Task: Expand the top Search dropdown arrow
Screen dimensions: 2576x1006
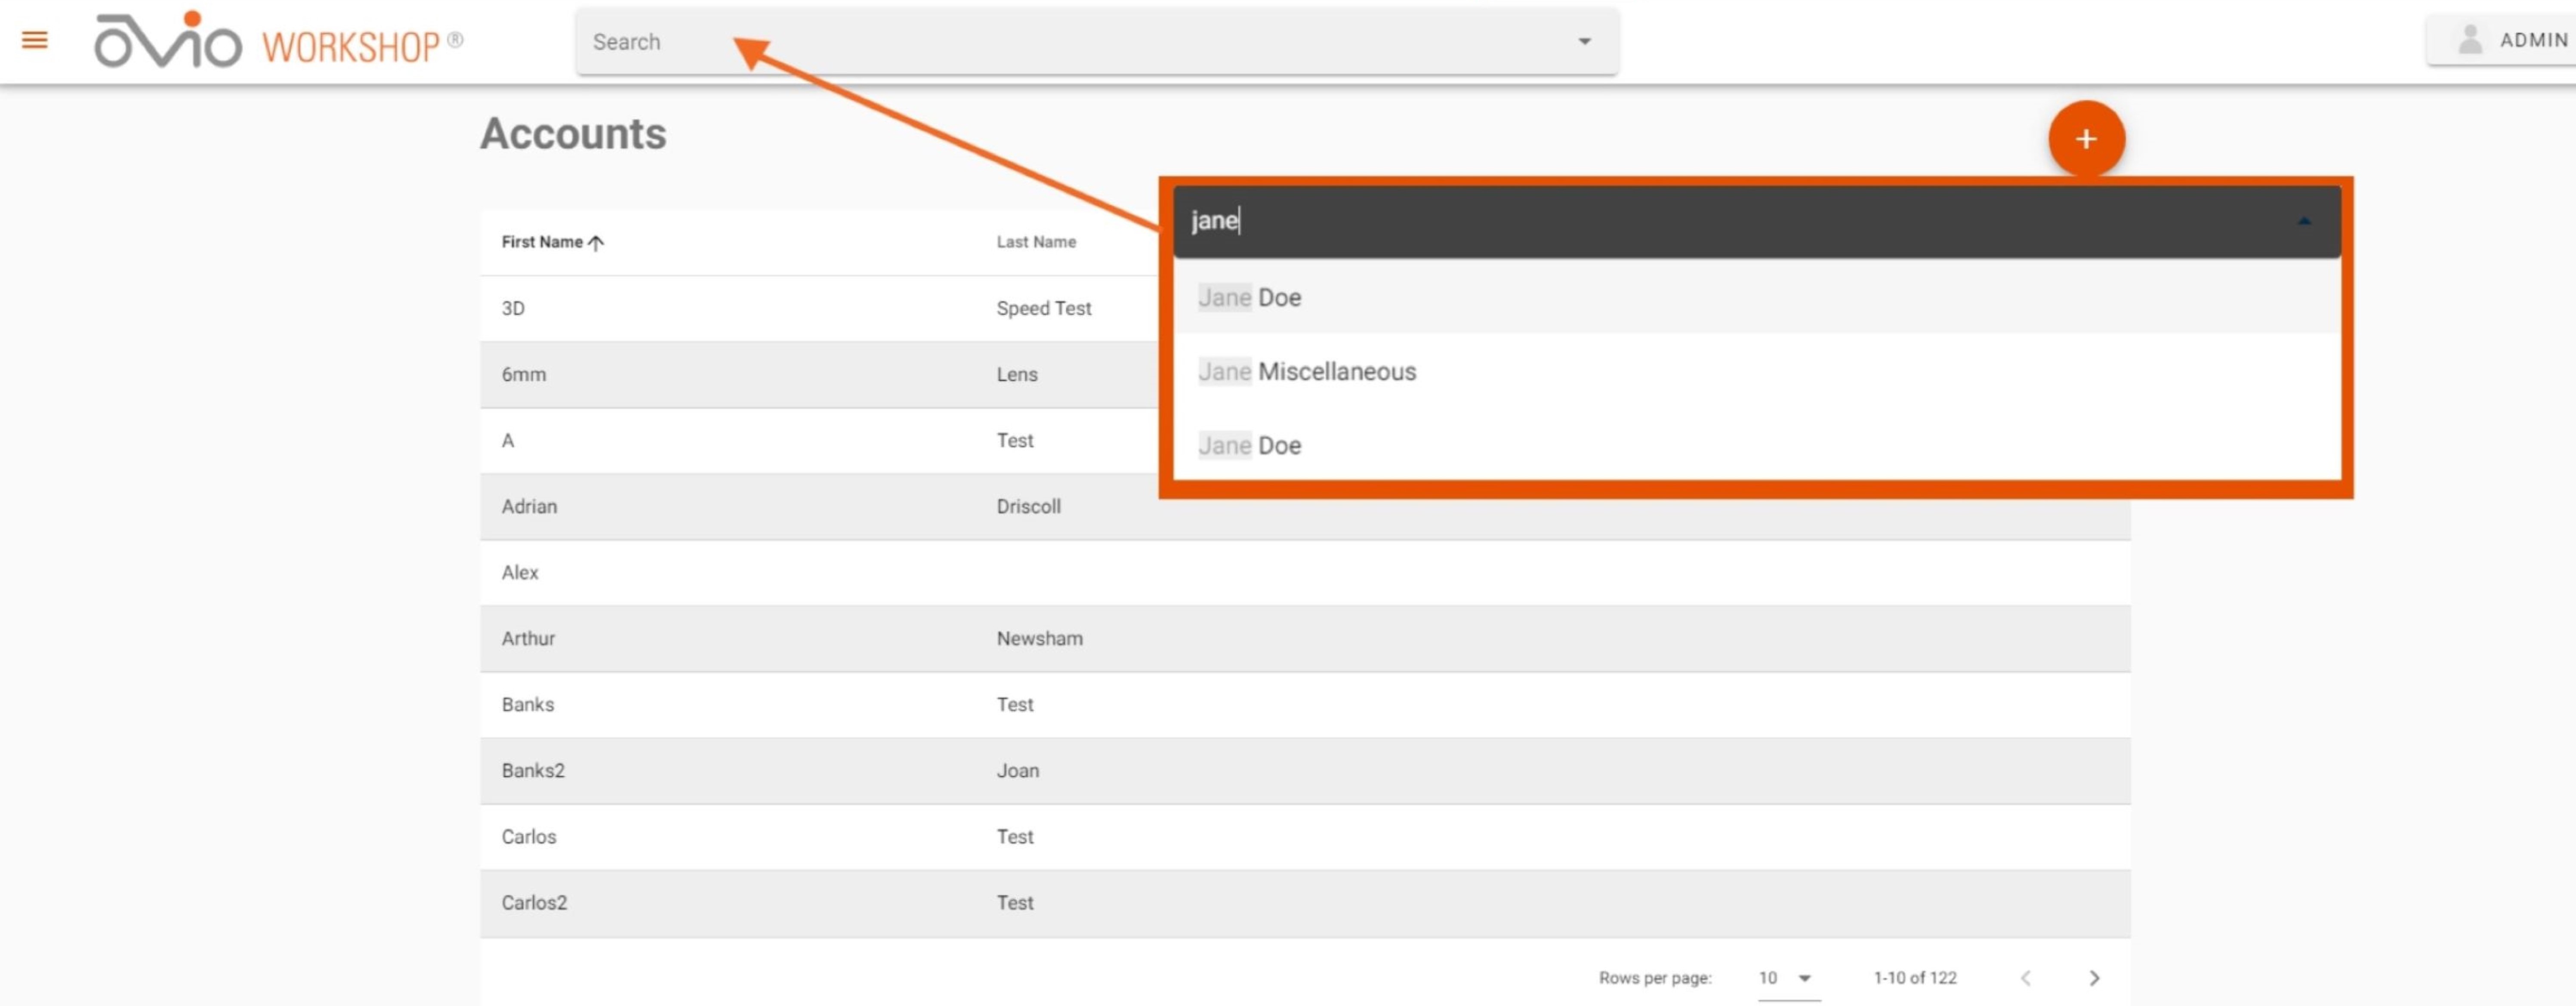Action: click(1584, 42)
